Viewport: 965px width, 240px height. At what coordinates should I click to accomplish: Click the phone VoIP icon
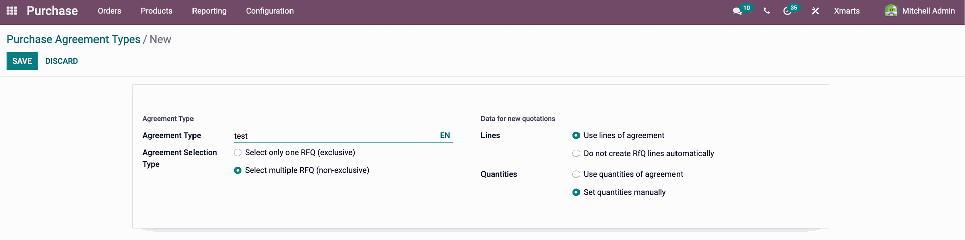(766, 11)
